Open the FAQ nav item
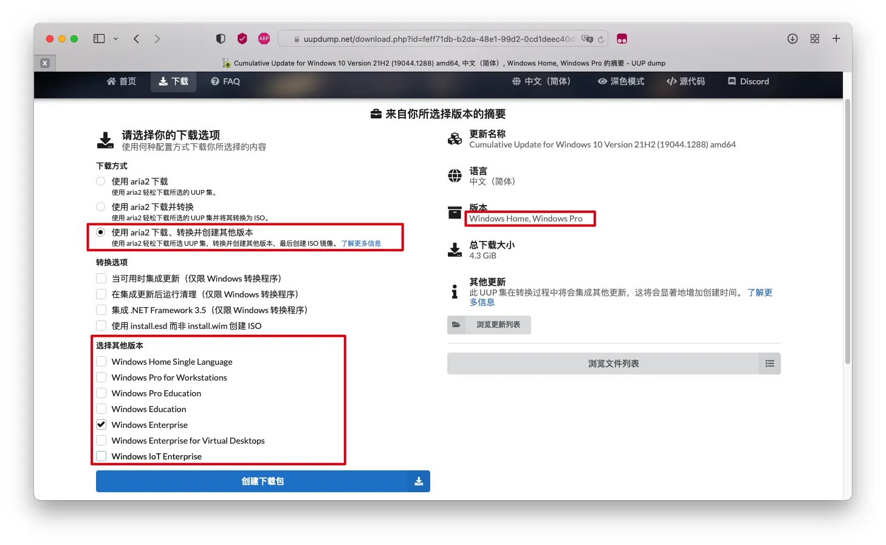This screenshot has width=886, height=545. tap(225, 81)
